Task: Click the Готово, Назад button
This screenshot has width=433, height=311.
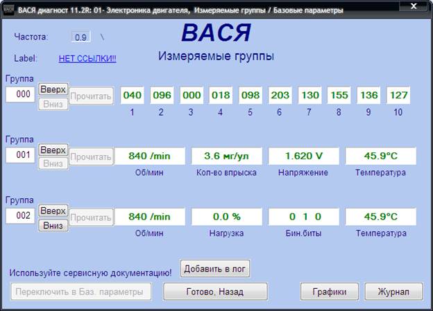Action: pyautogui.click(x=215, y=292)
